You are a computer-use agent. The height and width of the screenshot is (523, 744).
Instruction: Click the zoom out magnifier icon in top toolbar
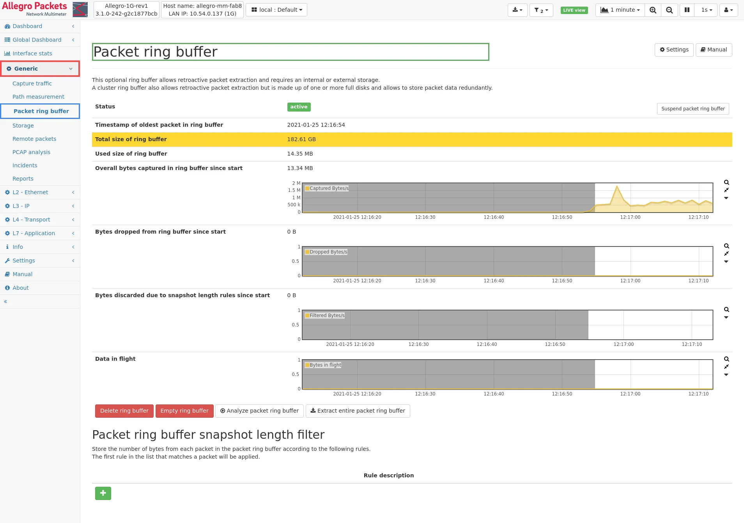pyautogui.click(x=669, y=10)
